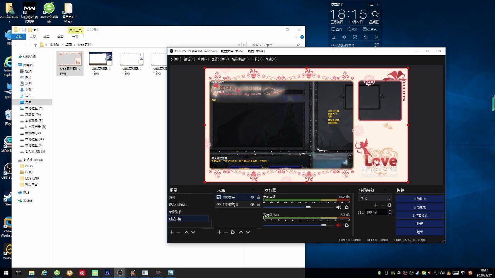This screenshot has height=278, width=495.
Task: Toggle lock on the OBS image source
Action: point(258,197)
